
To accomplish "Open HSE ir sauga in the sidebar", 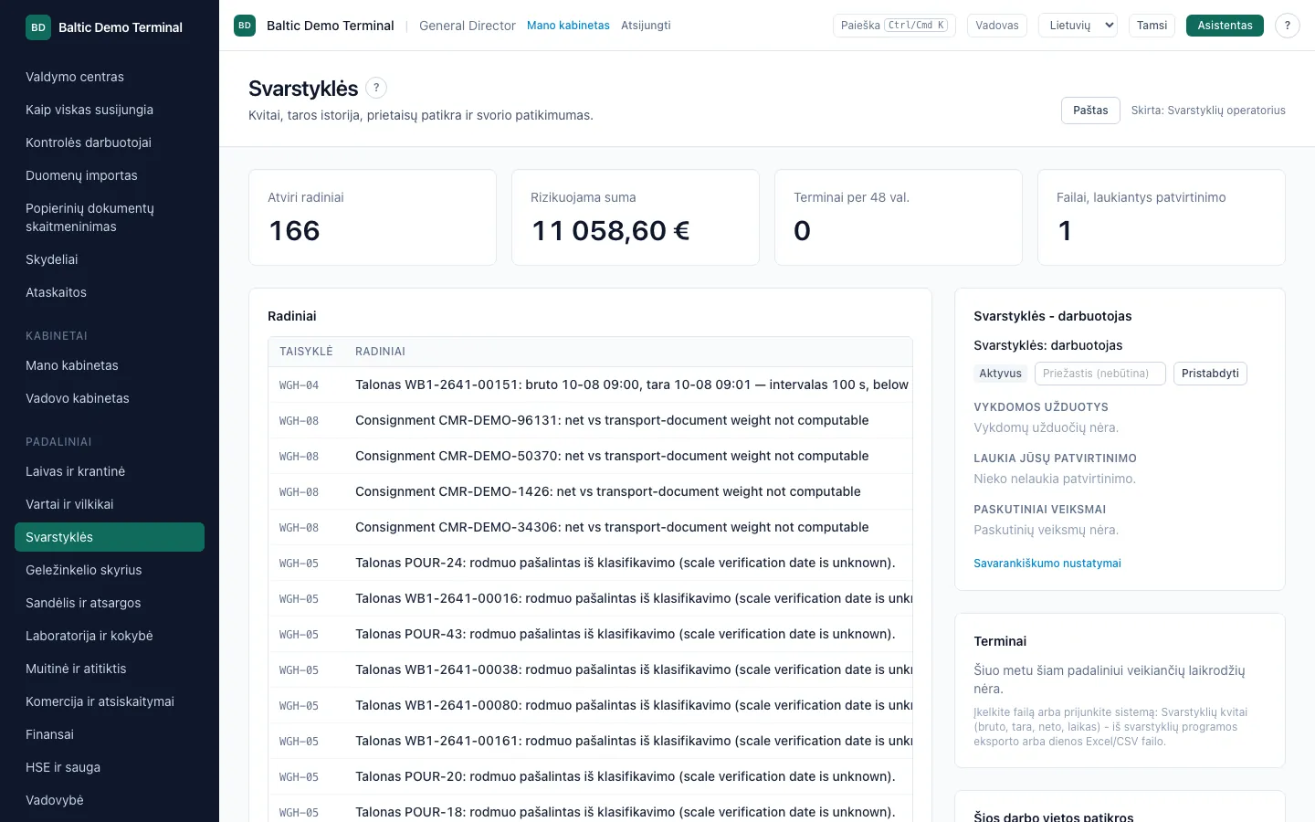I will (110, 767).
